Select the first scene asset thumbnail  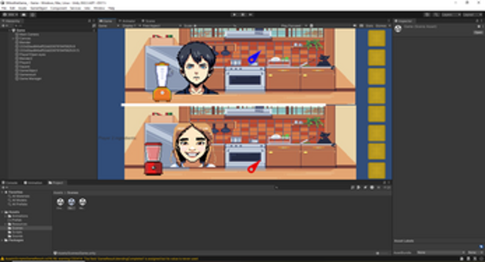point(60,202)
